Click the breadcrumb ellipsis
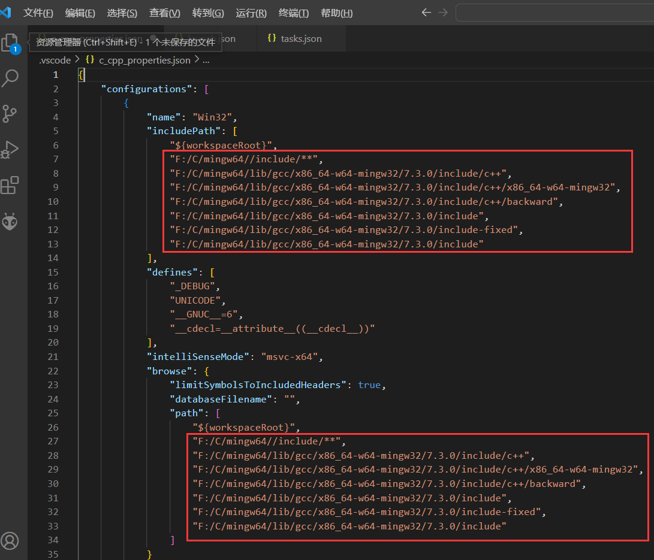Screen dimensions: 654x560 tap(206, 60)
